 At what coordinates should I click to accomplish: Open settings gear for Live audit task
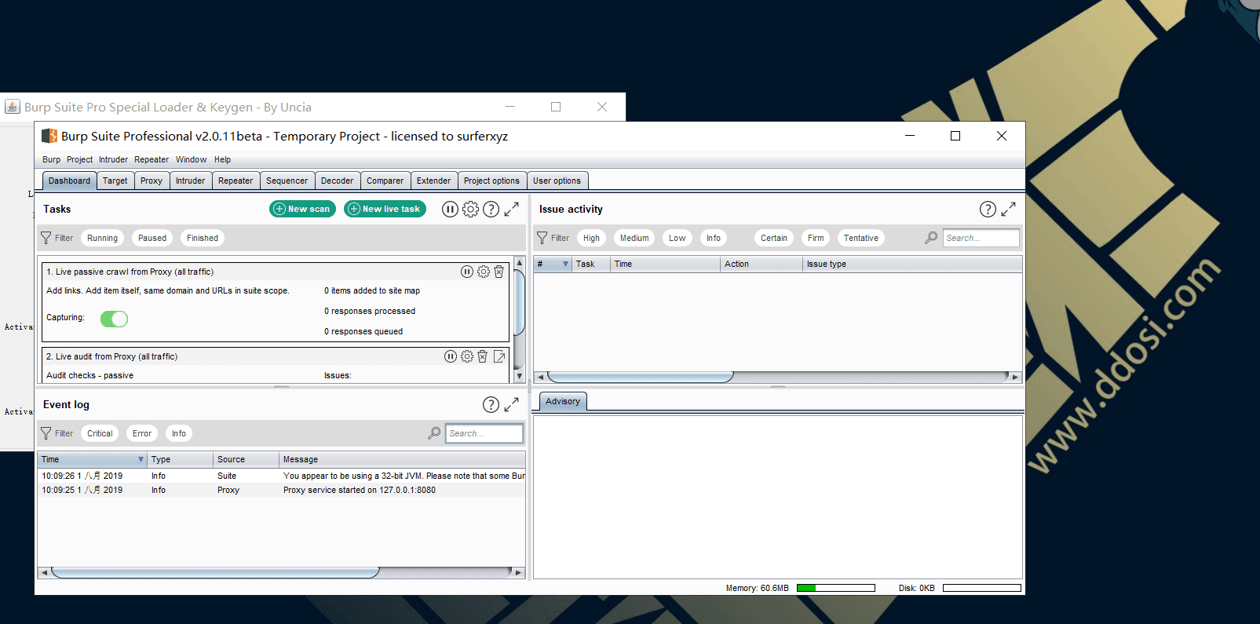coord(467,356)
